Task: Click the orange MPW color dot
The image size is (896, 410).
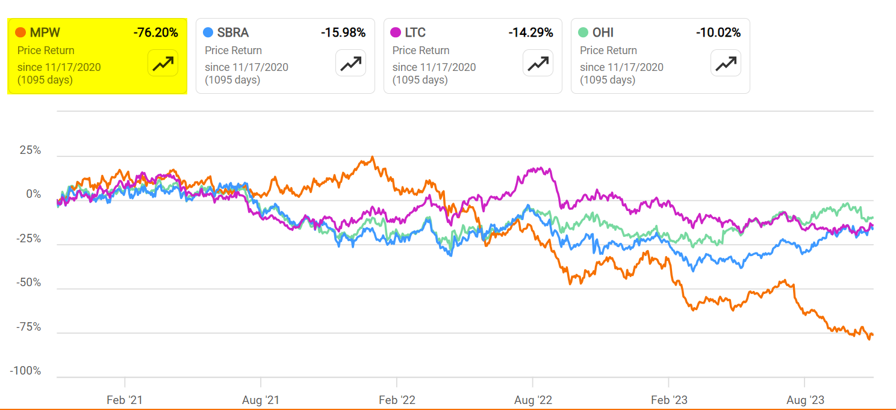Action: coord(20,32)
